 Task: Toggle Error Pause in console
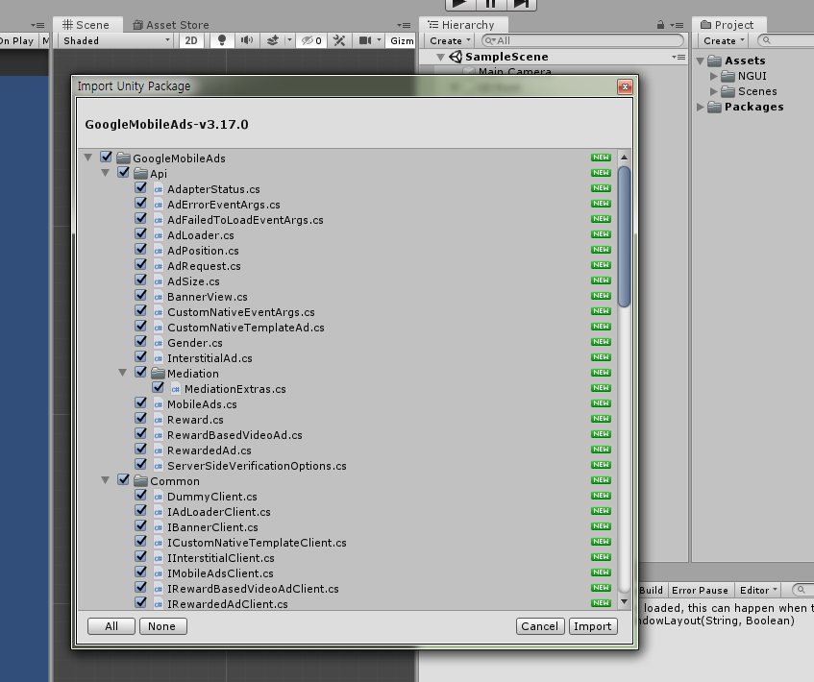tap(700, 590)
